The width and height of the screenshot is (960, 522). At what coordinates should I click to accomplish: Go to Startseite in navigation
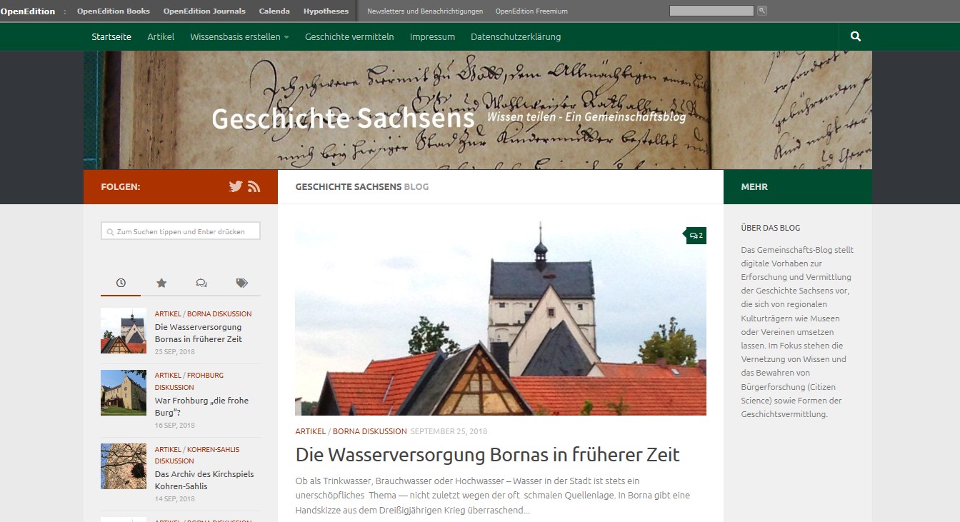(x=111, y=36)
